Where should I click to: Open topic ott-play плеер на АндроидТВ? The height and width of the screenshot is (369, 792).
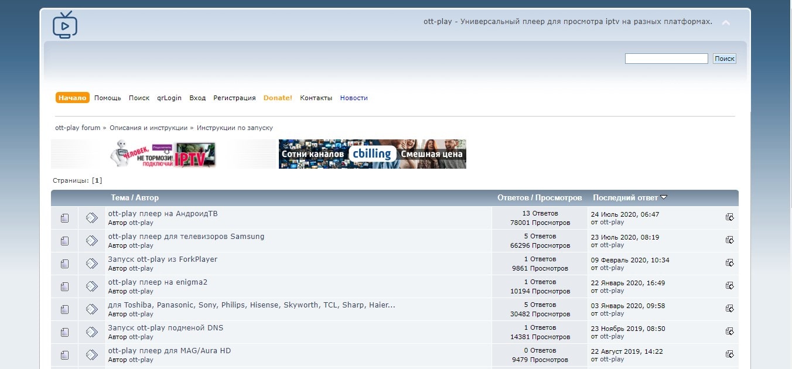[163, 214]
